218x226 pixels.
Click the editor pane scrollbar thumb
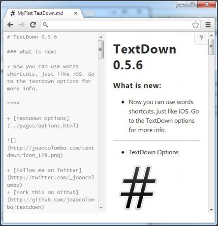coord(101,49)
